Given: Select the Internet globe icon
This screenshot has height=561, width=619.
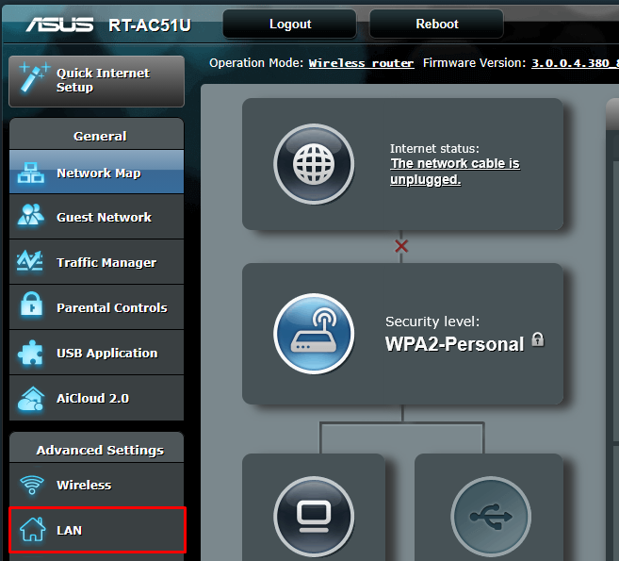Looking at the screenshot, I should click(314, 164).
